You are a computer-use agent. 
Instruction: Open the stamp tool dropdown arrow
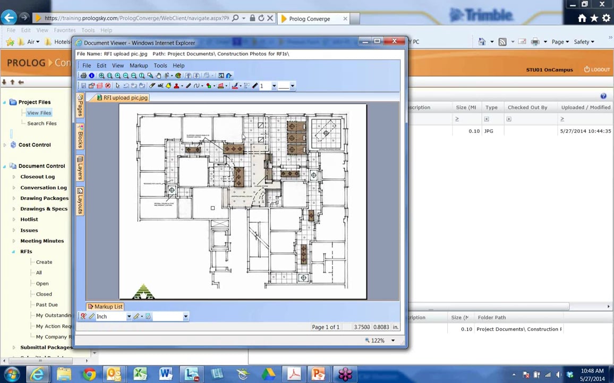click(183, 86)
